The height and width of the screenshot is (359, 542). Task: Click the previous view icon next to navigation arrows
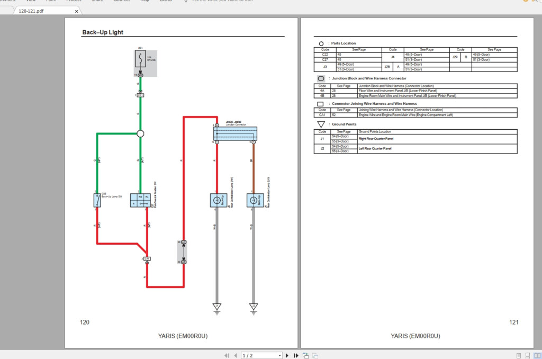coord(305,355)
